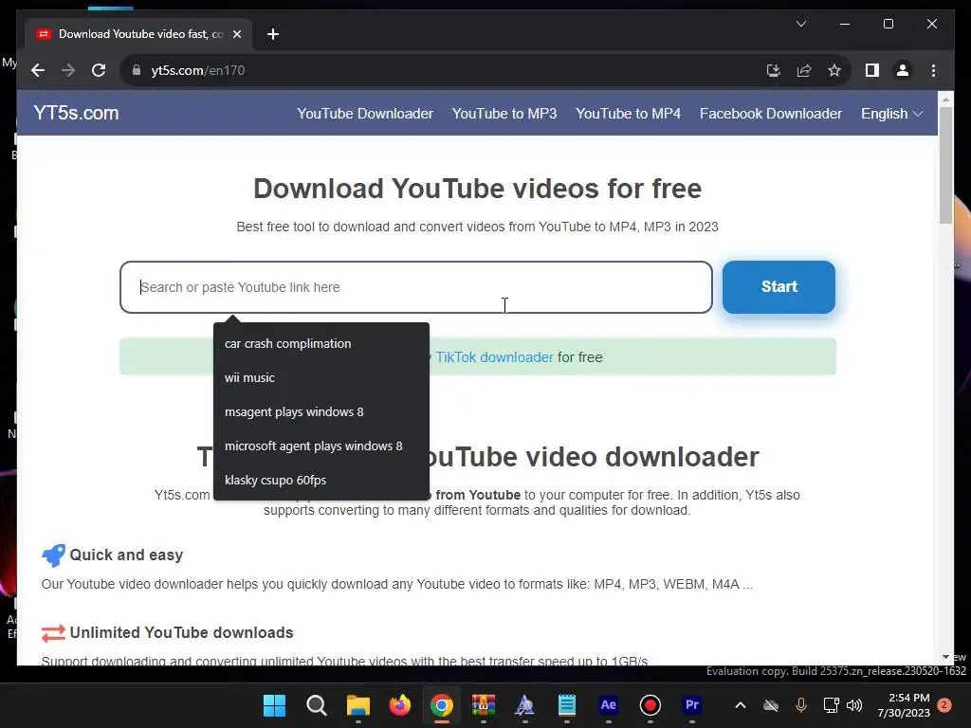Viewport: 971px width, 728px height.
Task: Click the yt5s.com address bar URL
Action: [197, 70]
